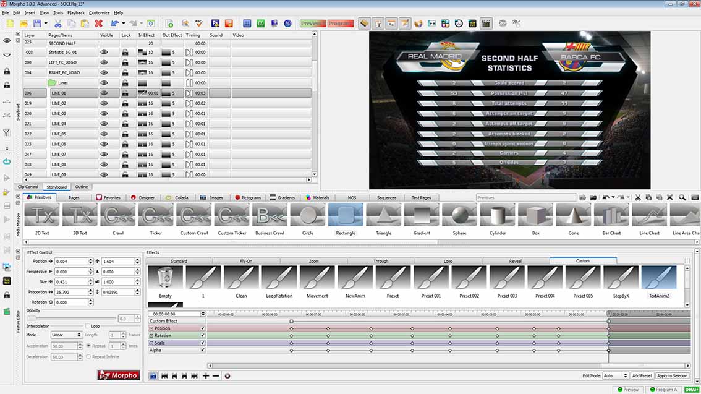This screenshot has width=701, height=394.
Task: Enable the Loop checkbox
Action: (x=88, y=326)
